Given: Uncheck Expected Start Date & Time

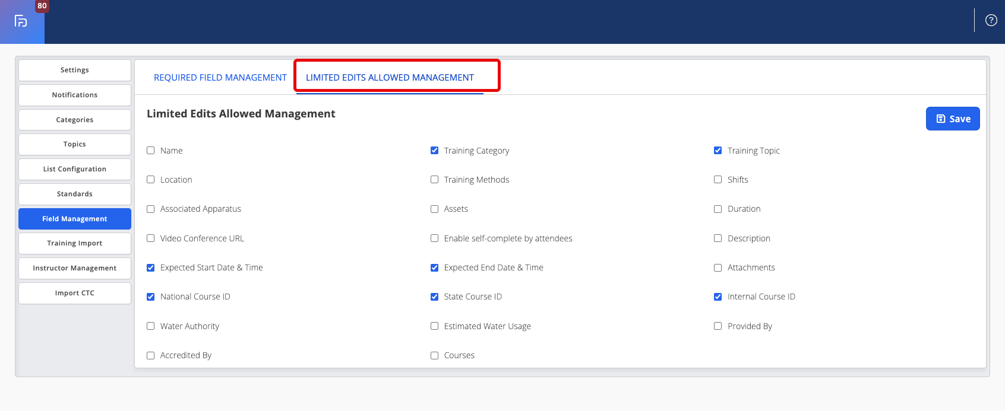Looking at the screenshot, I should coord(151,267).
